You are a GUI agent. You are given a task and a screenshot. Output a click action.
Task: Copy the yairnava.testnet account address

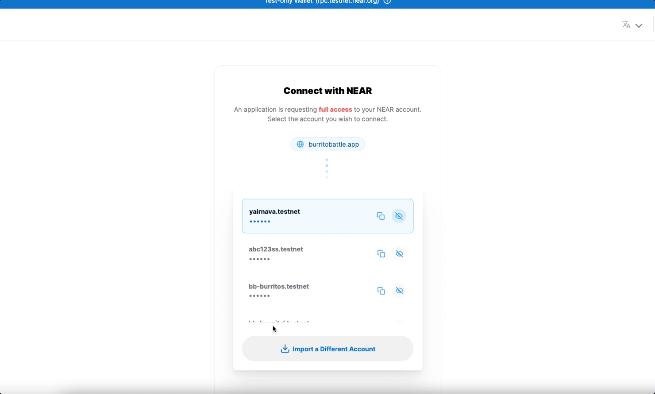pos(380,216)
